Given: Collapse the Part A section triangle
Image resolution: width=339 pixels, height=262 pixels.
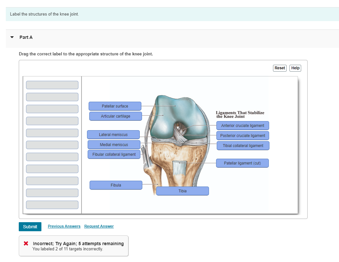Looking at the screenshot, I should coord(12,37).
